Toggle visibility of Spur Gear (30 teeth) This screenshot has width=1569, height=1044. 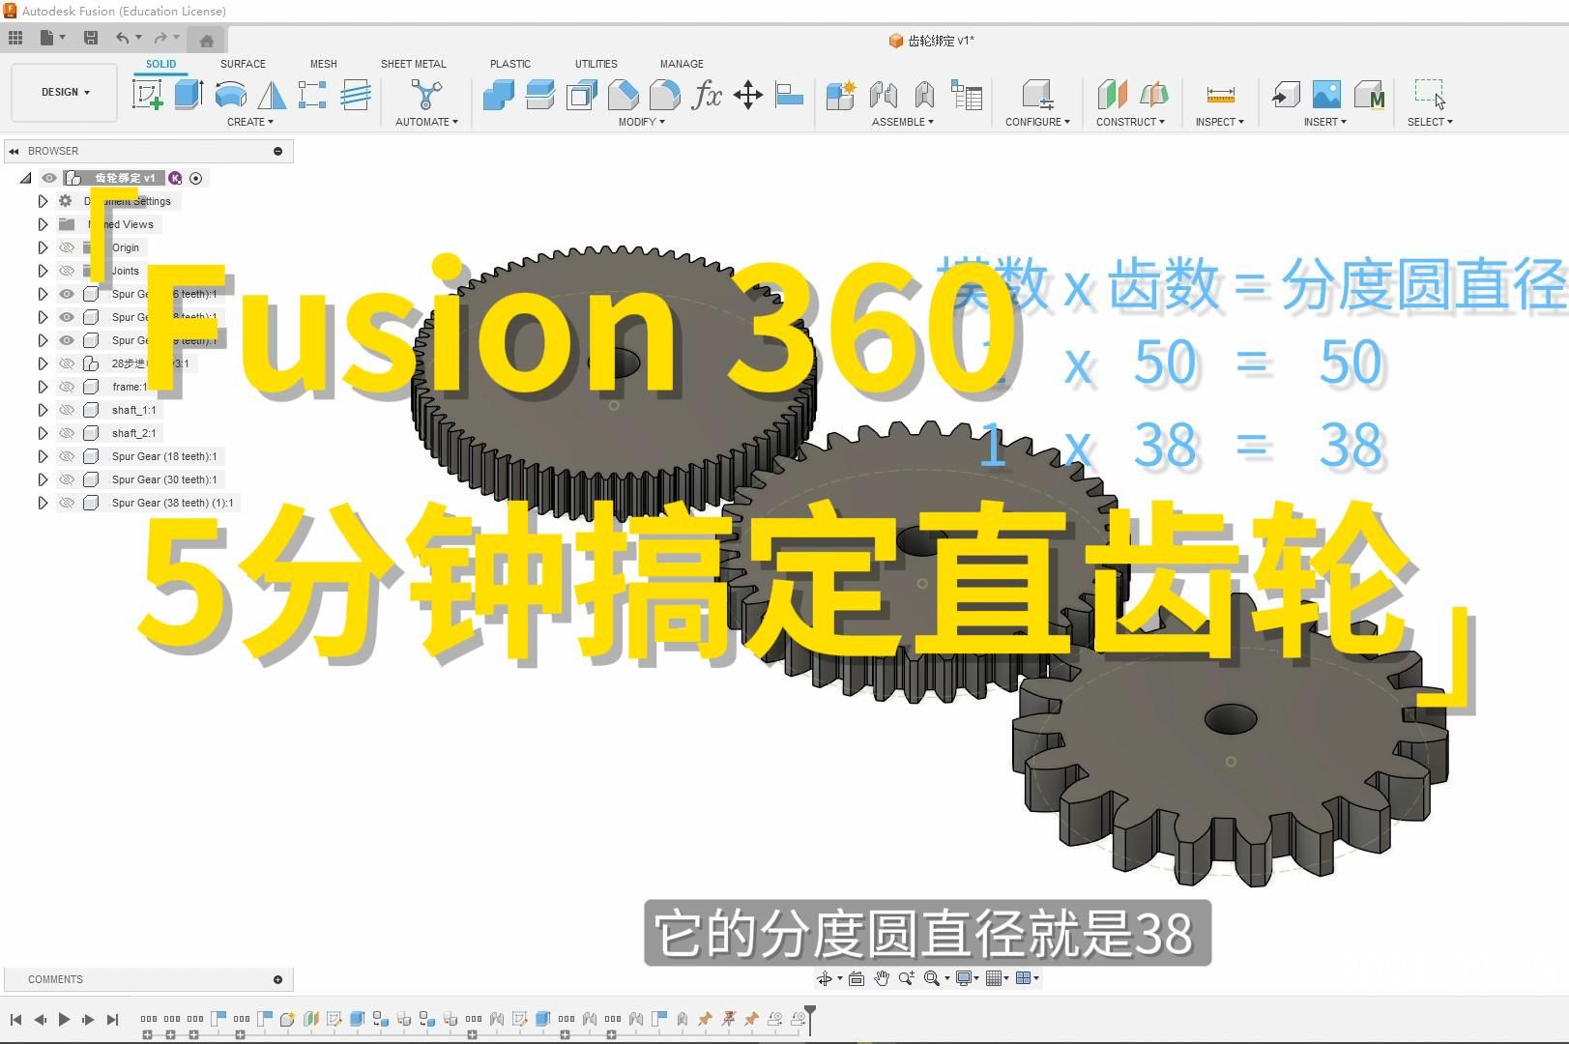(x=66, y=478)
